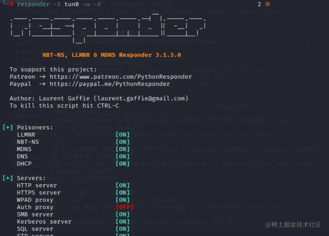
Task: Click the 'Auth proxy' label
Action: click(x=35, y=207)
